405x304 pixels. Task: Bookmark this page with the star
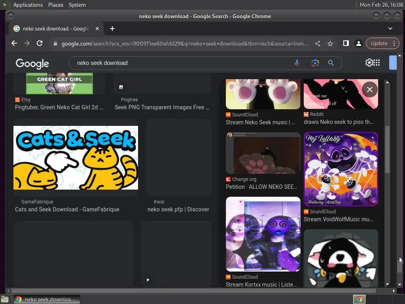tap(330, 44)
